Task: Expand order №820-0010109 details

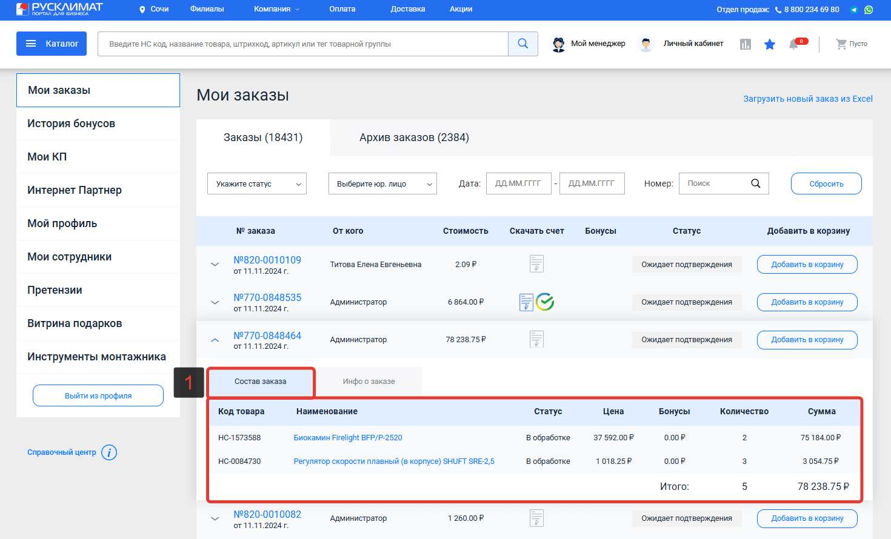Action: [x=215, y=265]
